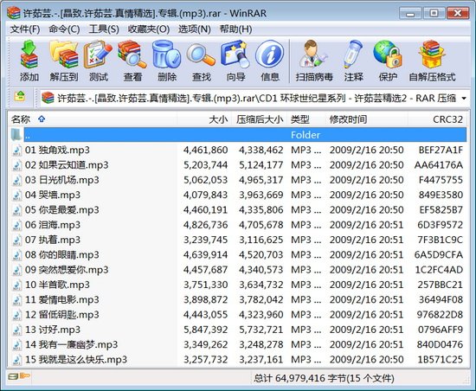476x391 pixels.
Task: Click the key icon in status bar
Action: [x=25, y=376]
